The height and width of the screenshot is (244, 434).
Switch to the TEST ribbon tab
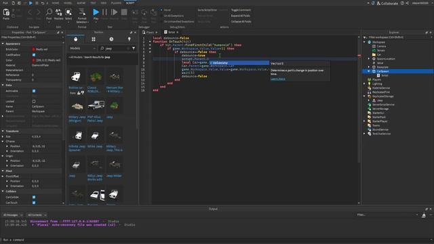point(93,3)
